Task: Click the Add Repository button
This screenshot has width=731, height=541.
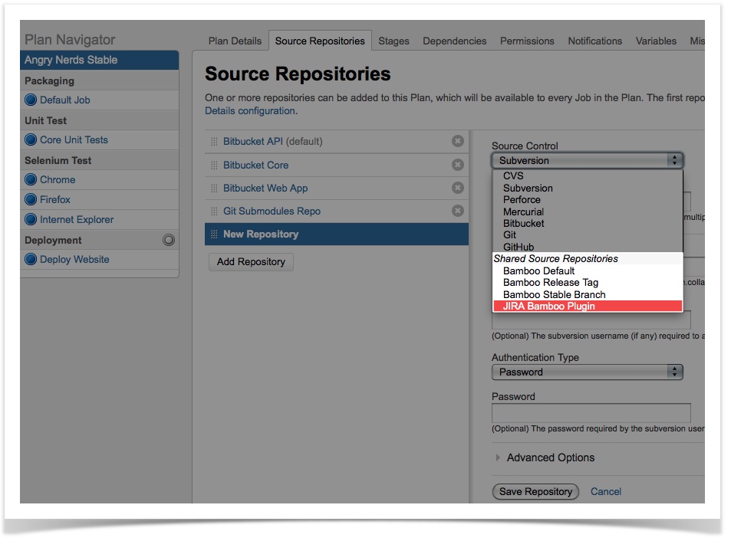Action: [251, 261]
